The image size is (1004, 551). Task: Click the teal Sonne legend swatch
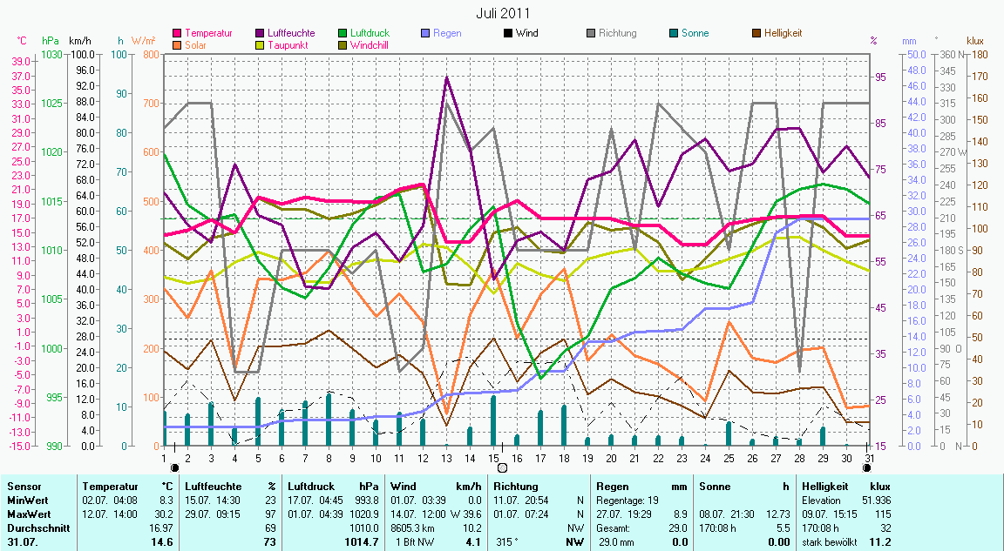pos(675,34)
